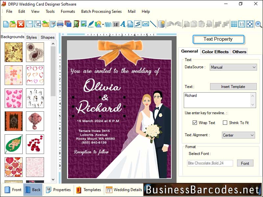Viewport: 263px width, 197px height.
Task: Click the email envelope toolbar icon
Action: point(145,24)
